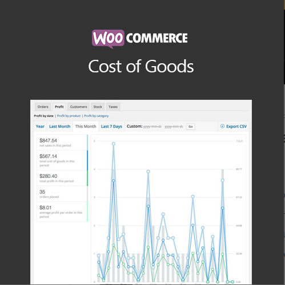Open the Orders report tab
This screenshot has width=285, height=285.
[x=43, y=107]
